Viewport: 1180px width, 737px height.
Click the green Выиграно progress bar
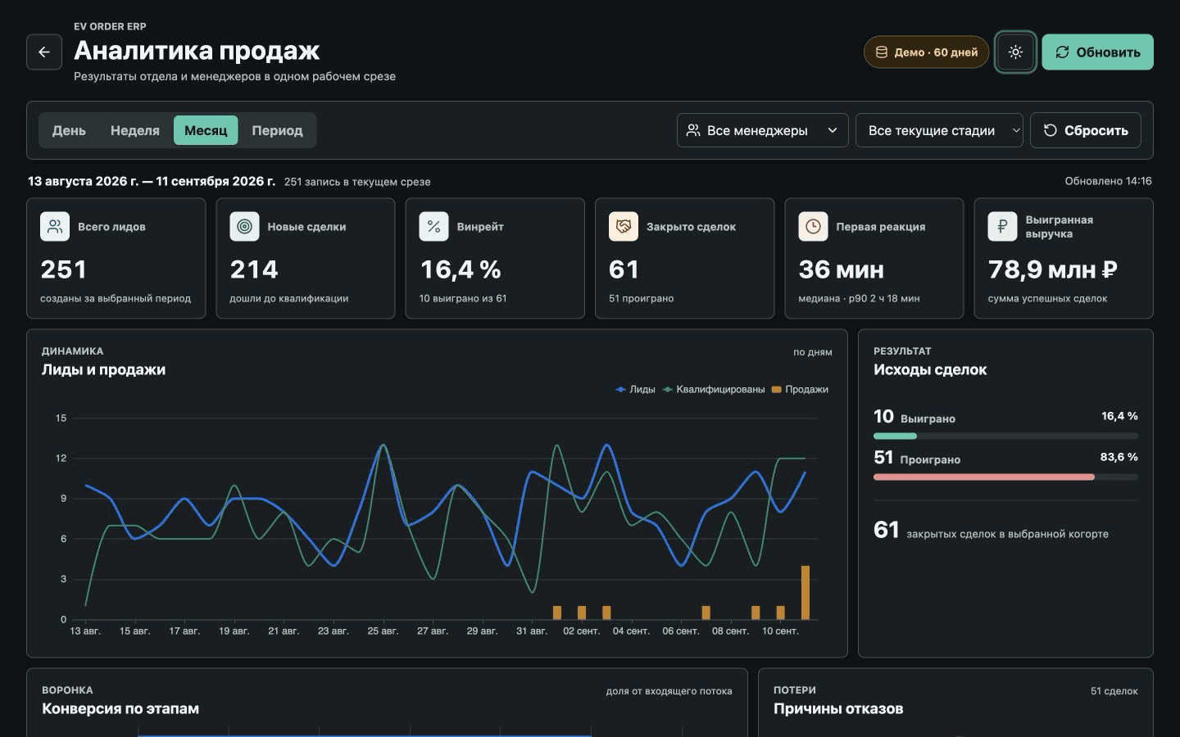point(895,436)
